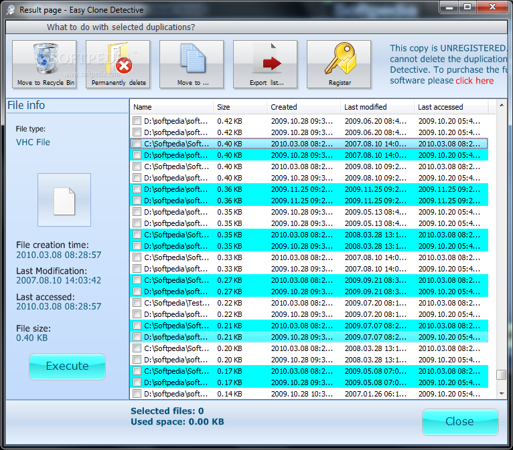Click the vertical scrollbar thumb
The height and width of the screenshot is (450, 513).
coord(501,374)
